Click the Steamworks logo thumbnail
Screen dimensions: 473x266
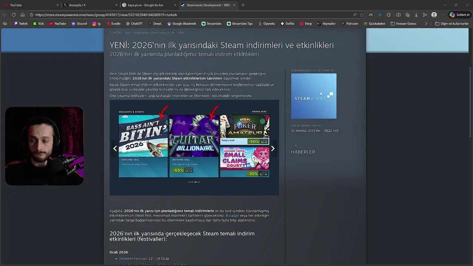(x=314, y=96)
